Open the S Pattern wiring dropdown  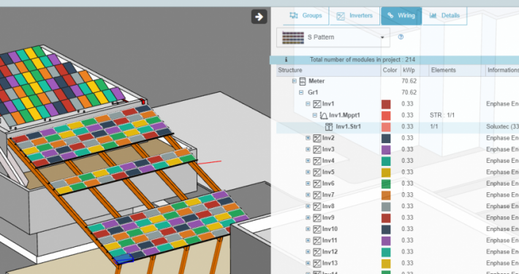[333, 37]
